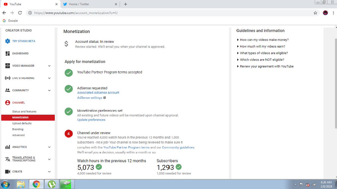Click checkmark beside AdSense requested
The height and width of the screenshot is (189, 337).
point(69,89)
